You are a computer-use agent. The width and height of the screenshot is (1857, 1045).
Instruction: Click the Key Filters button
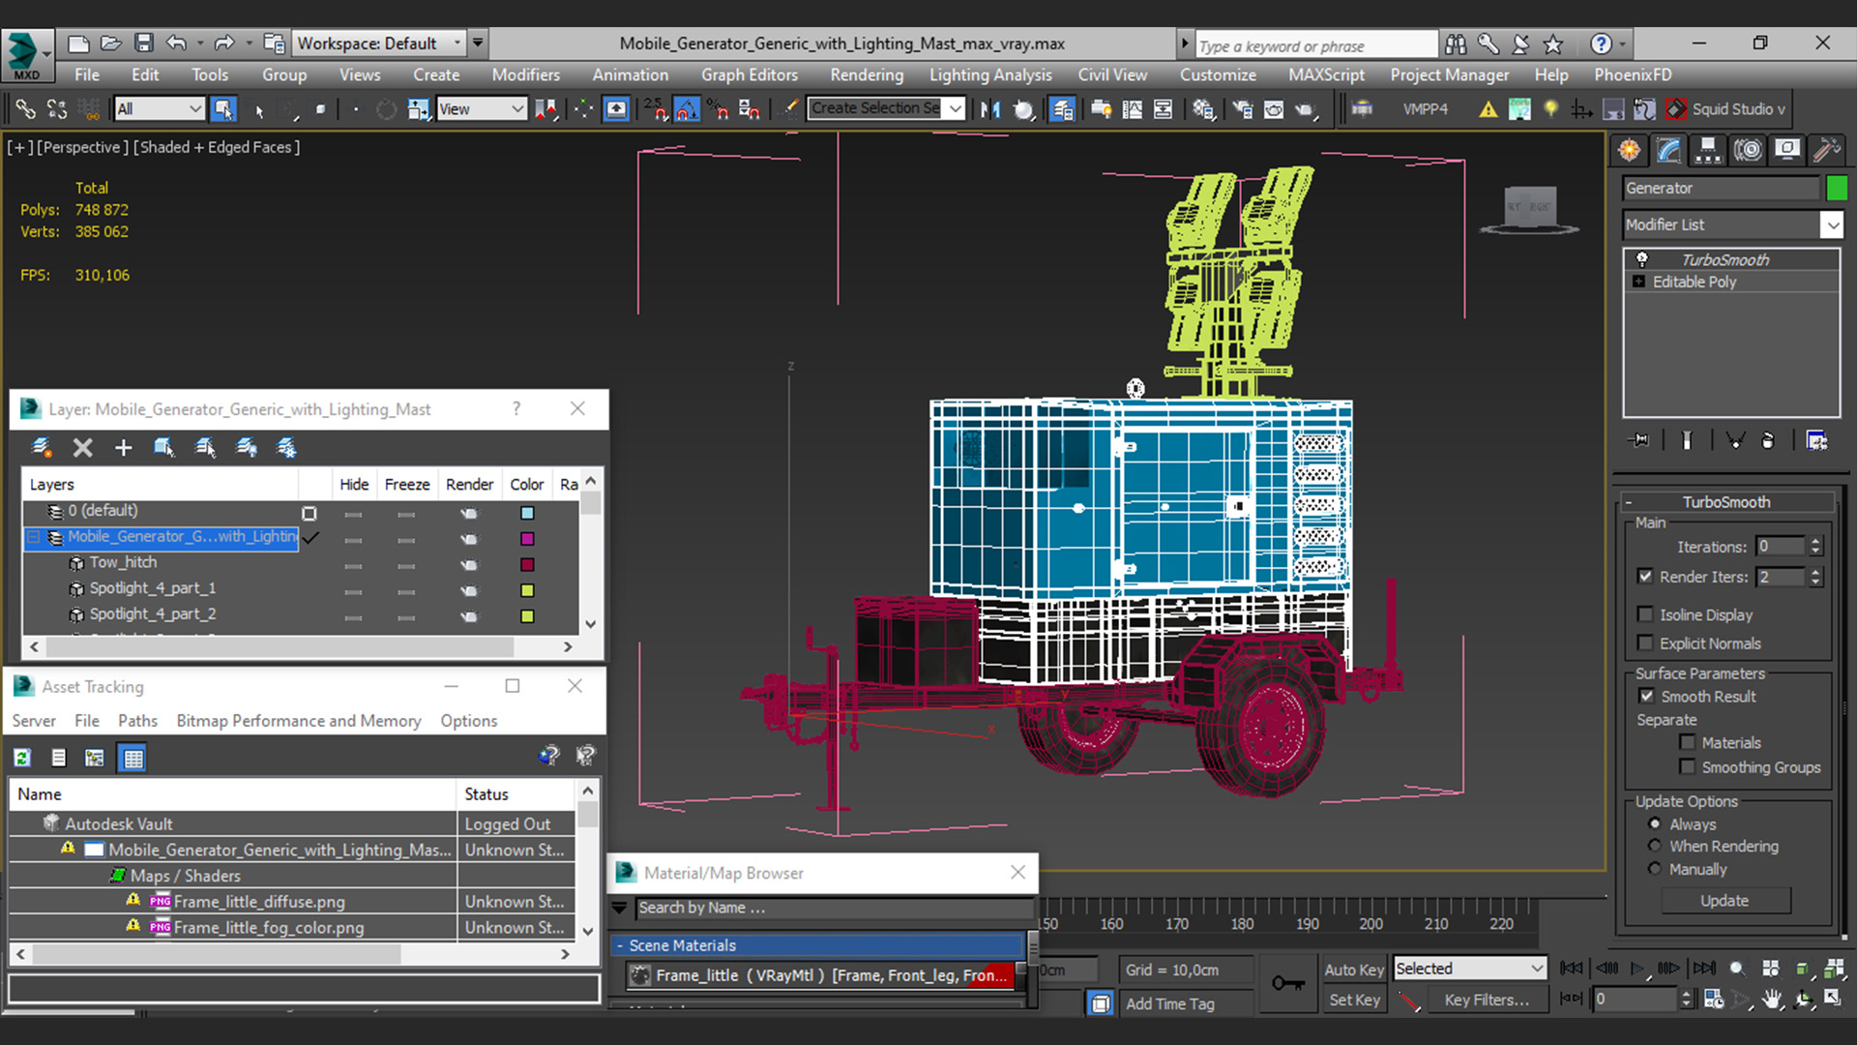pyautogui.click(x=1487, y=1000)
